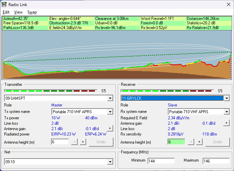Click the Distance=146.26km readout
234x171 pixels.
pyautogui.click(x=203, y=19)
